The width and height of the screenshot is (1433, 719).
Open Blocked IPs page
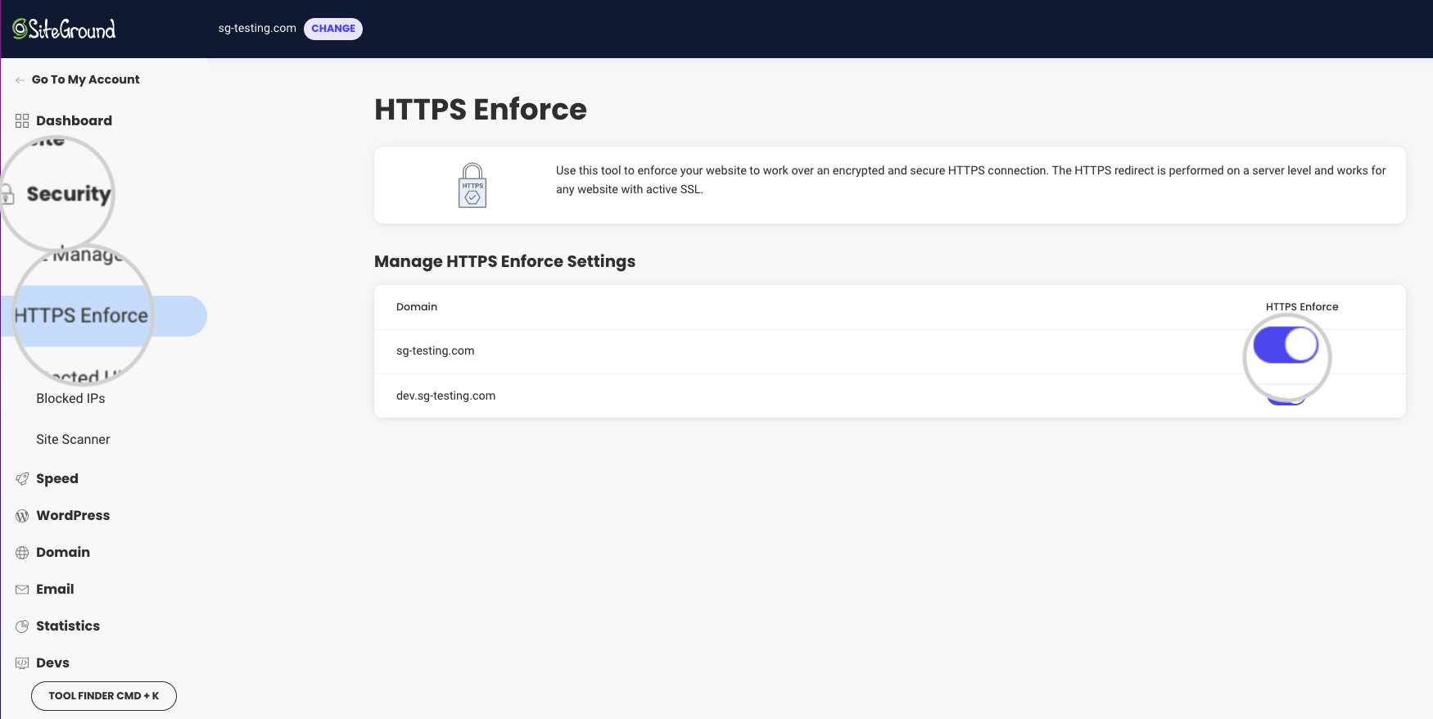(70, 399)
